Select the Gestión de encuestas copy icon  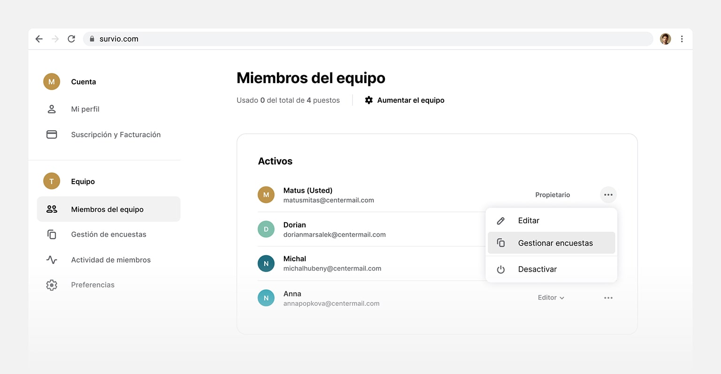point(52,234)
